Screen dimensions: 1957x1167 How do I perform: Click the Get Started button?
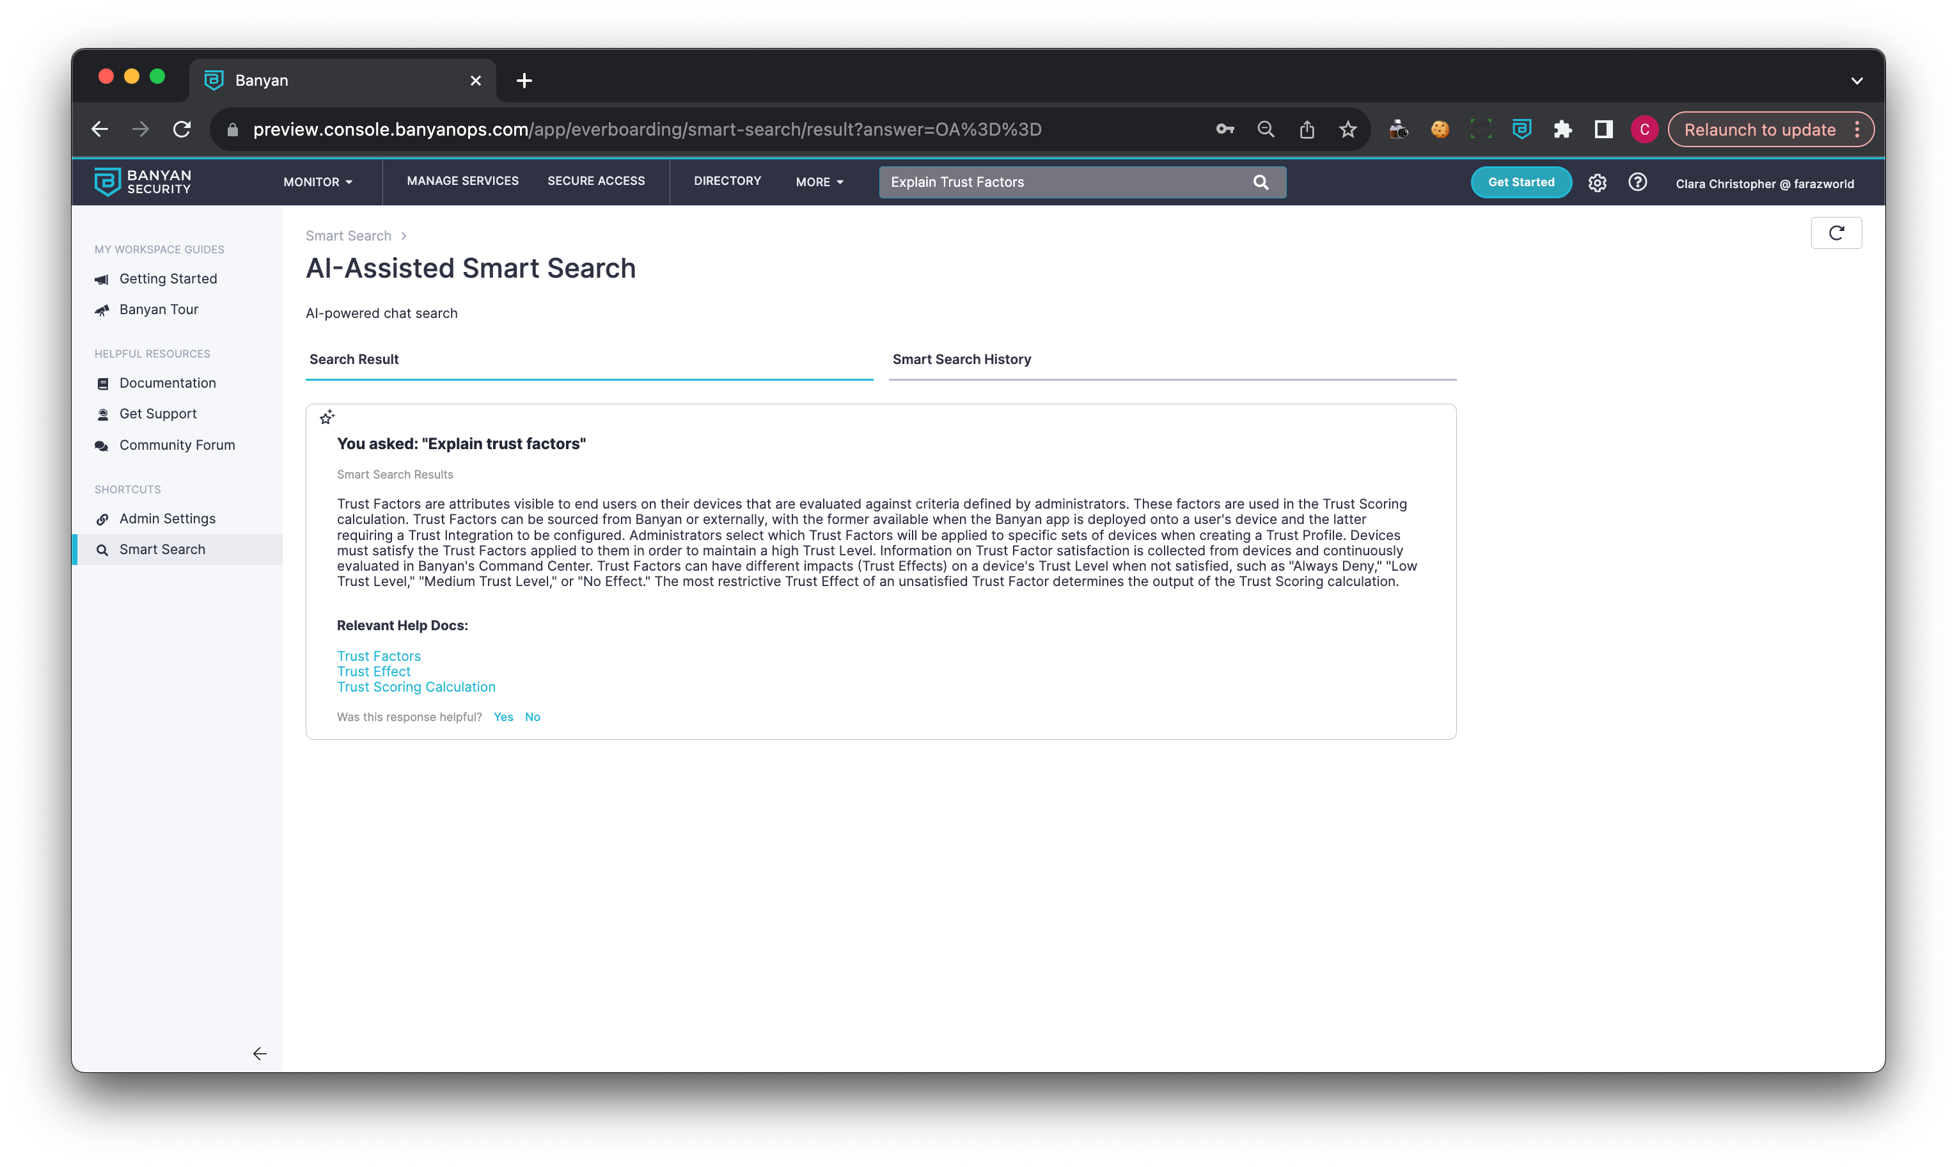pyautogui.click(x=1520, y=182)
